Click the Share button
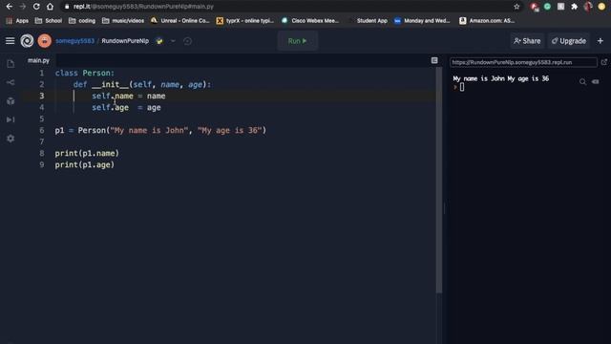Viewport: 611px width, 344px height. (527, 41)
